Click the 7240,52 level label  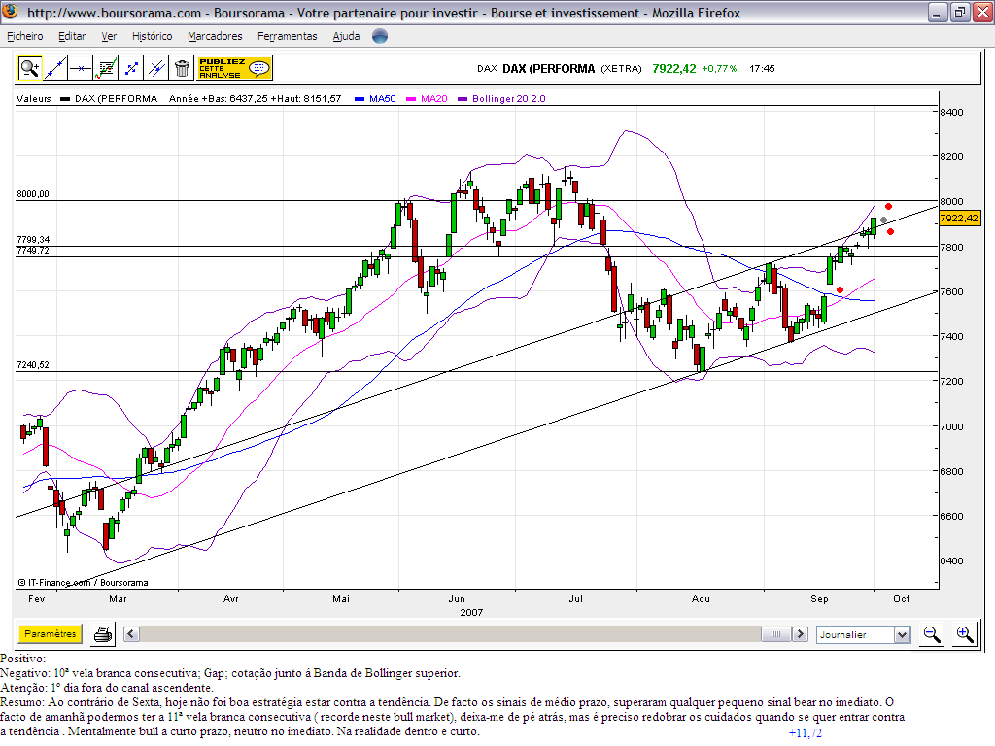(33, 365)
